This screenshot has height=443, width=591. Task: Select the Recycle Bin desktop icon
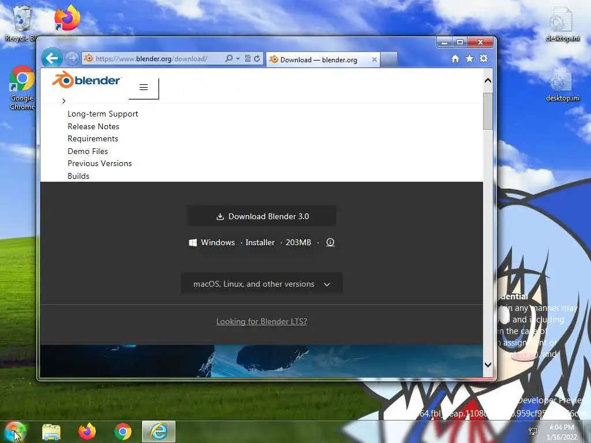(21, 23)
